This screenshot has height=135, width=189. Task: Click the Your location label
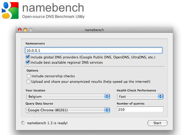coord(35,90)
